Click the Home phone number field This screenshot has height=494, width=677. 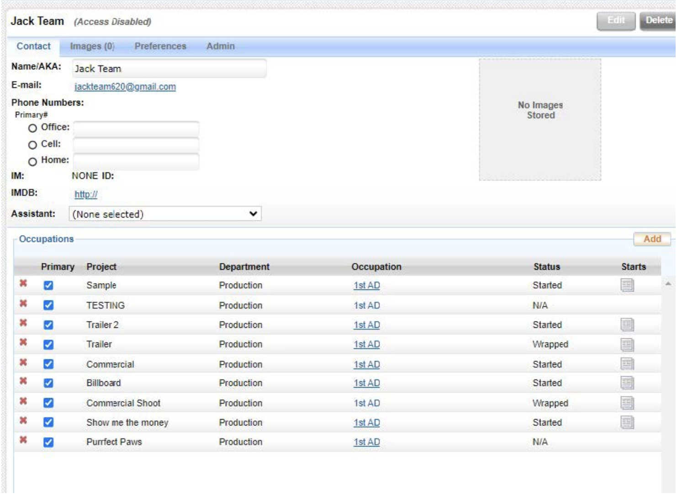tap(136, 162)
